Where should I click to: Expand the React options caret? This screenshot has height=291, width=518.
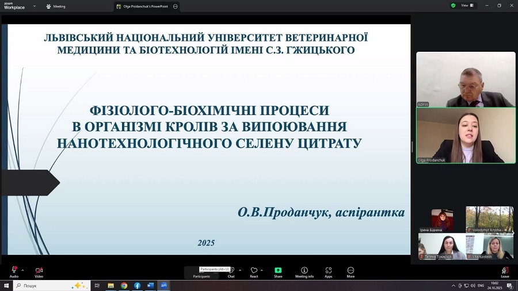coord(262,270)
